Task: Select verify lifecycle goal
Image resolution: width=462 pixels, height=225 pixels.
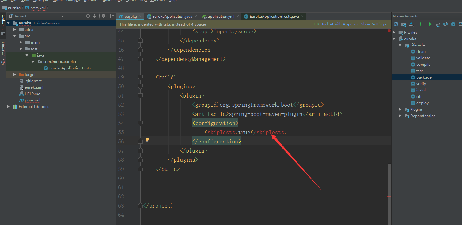Action: pos(421,84)
